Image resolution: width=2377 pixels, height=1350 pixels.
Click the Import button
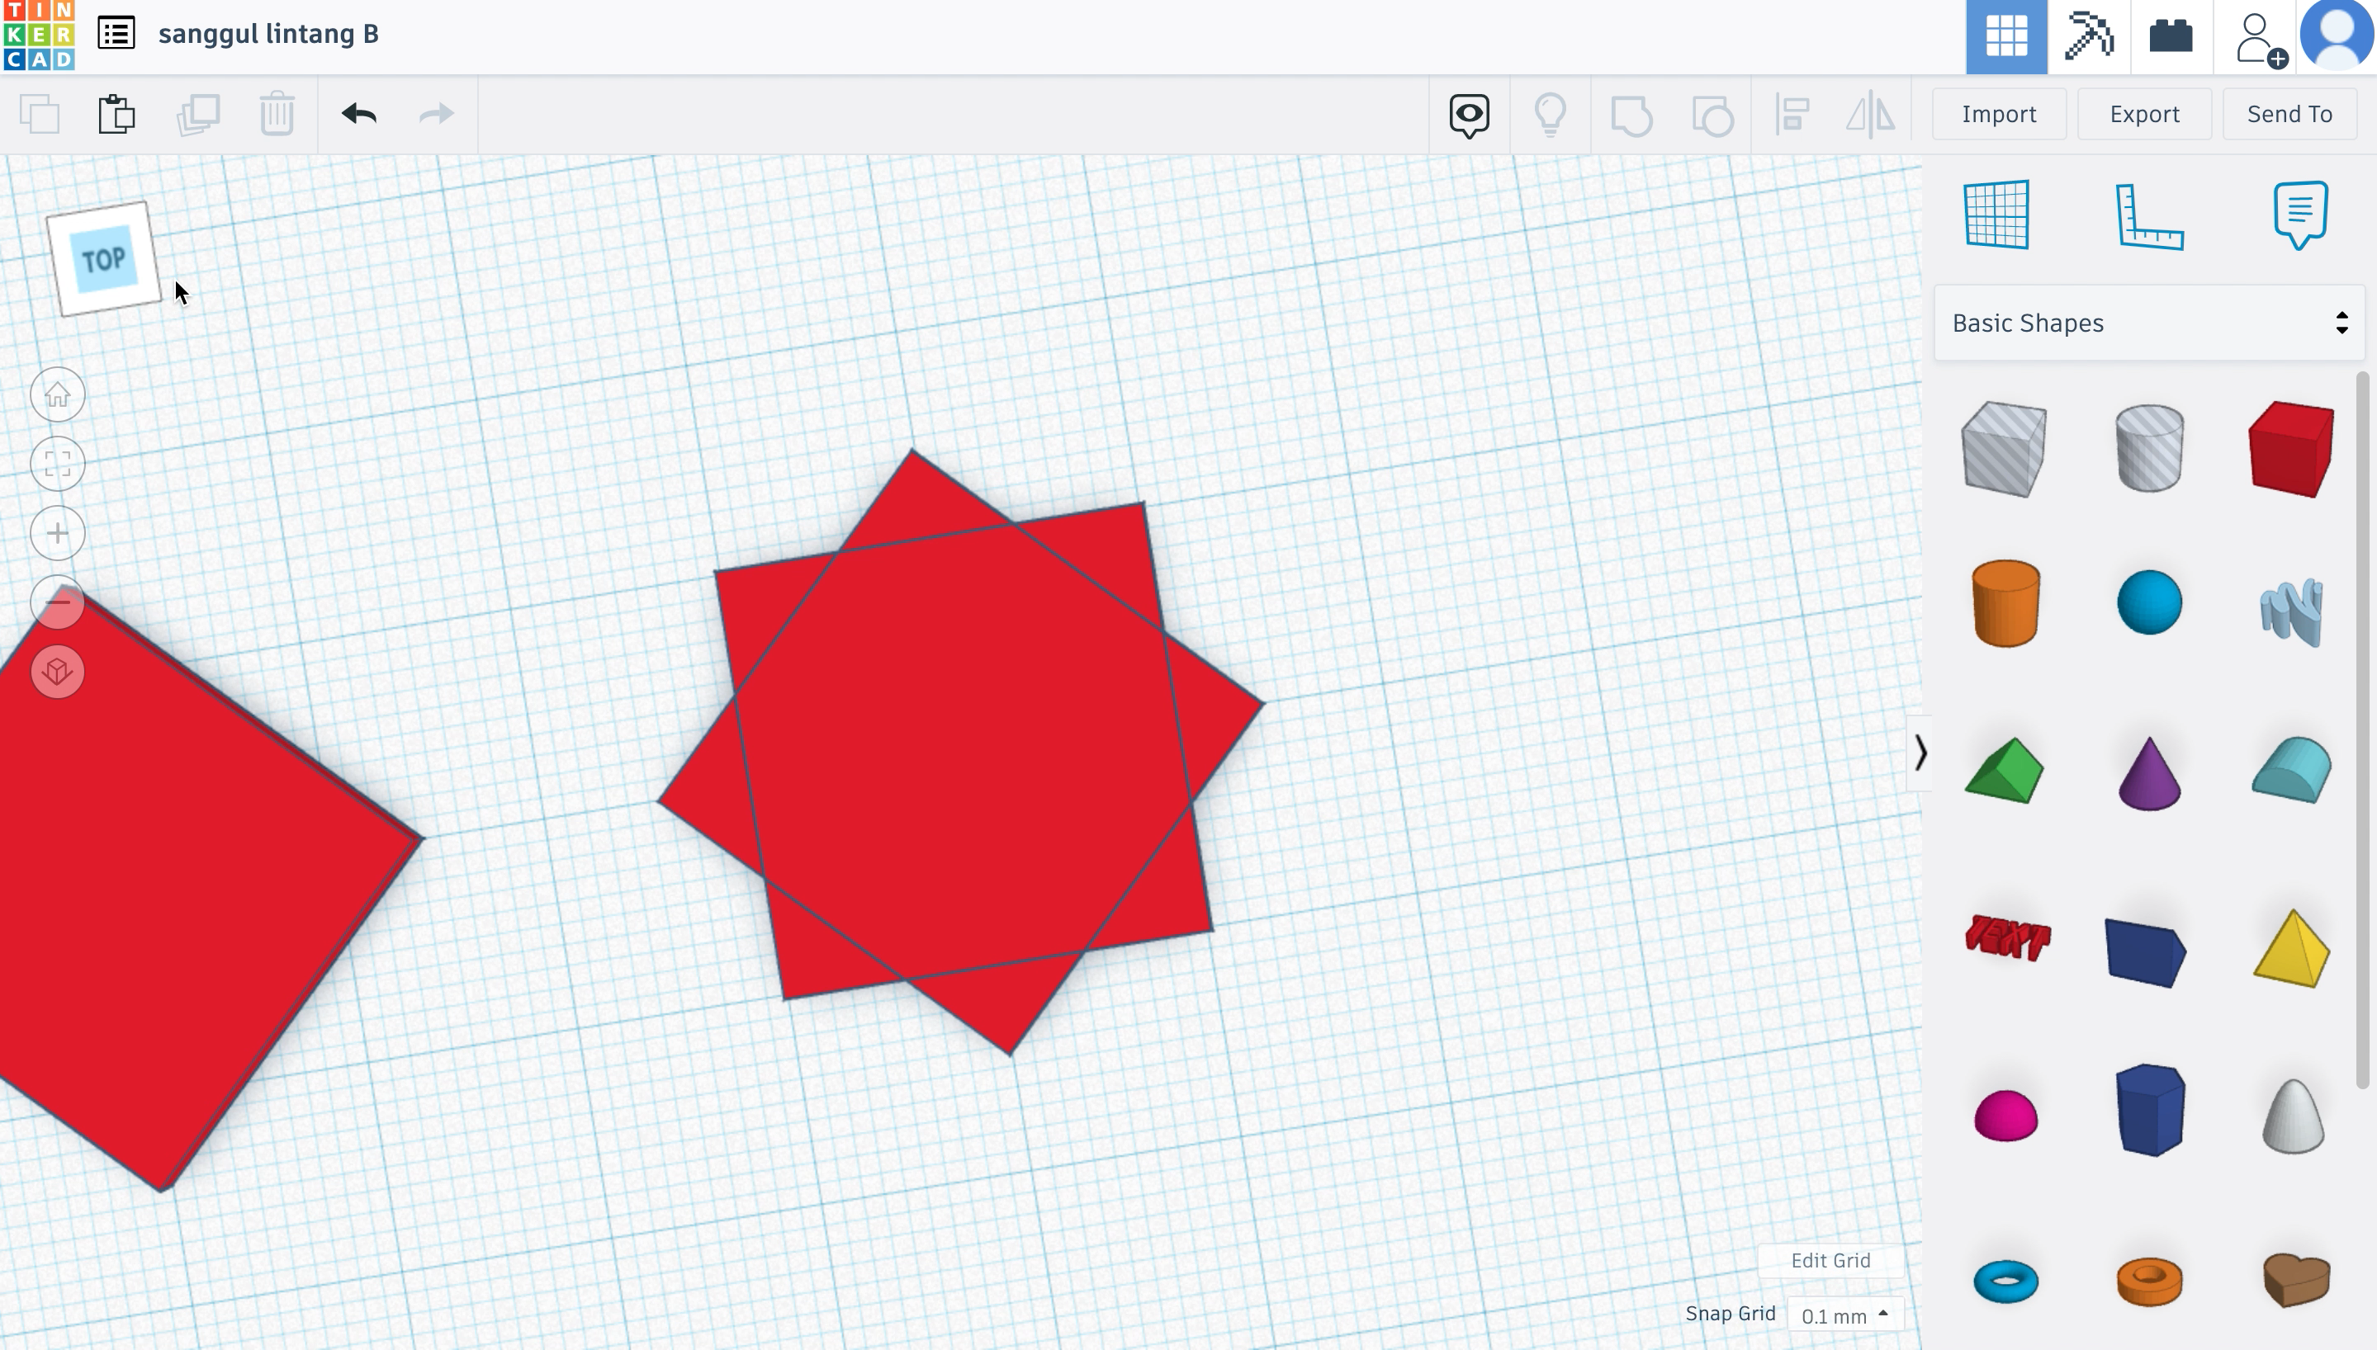click(1999, 114)
